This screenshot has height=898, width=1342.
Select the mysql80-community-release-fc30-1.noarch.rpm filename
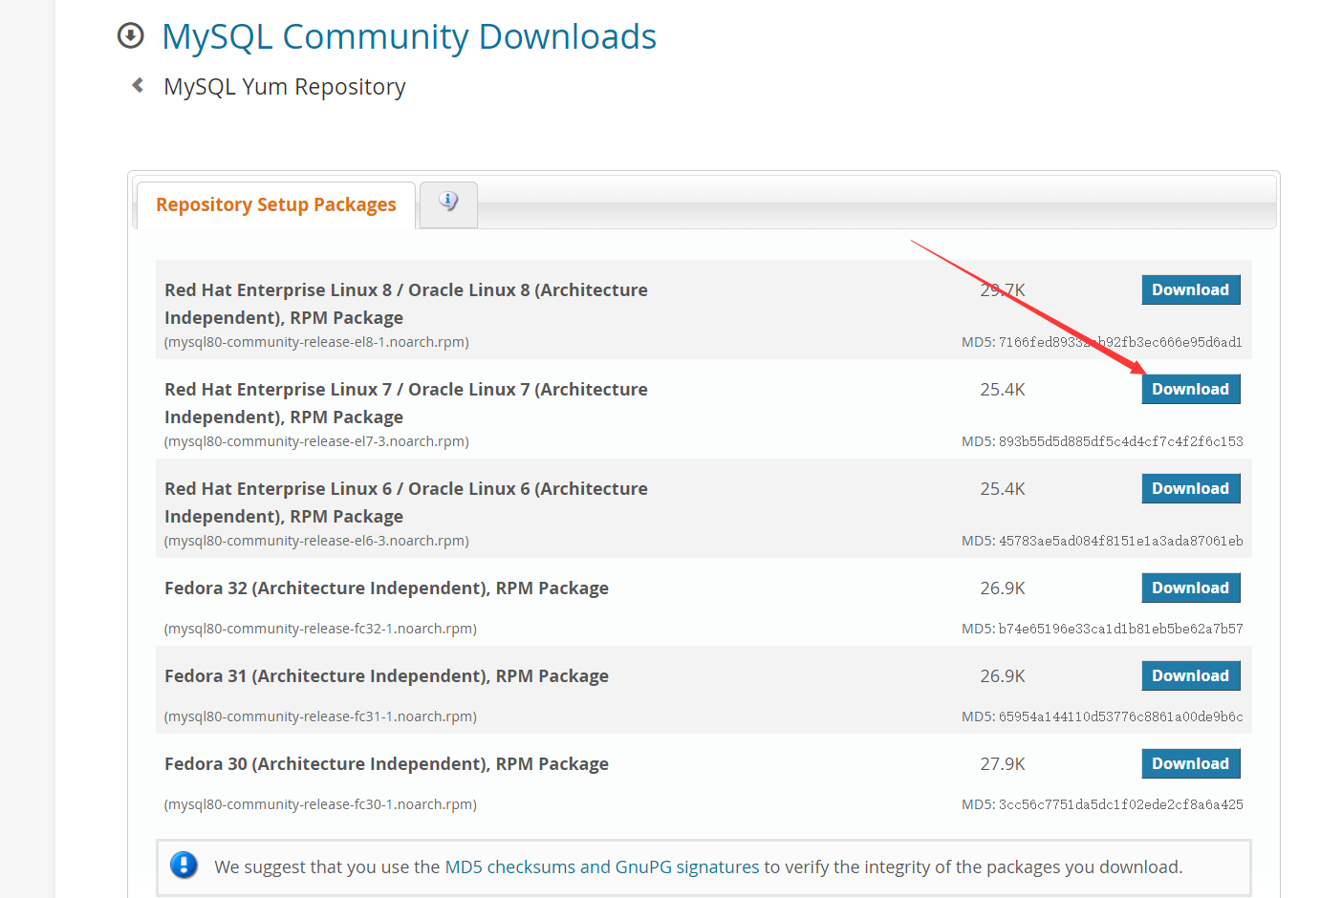pos(320,804)
